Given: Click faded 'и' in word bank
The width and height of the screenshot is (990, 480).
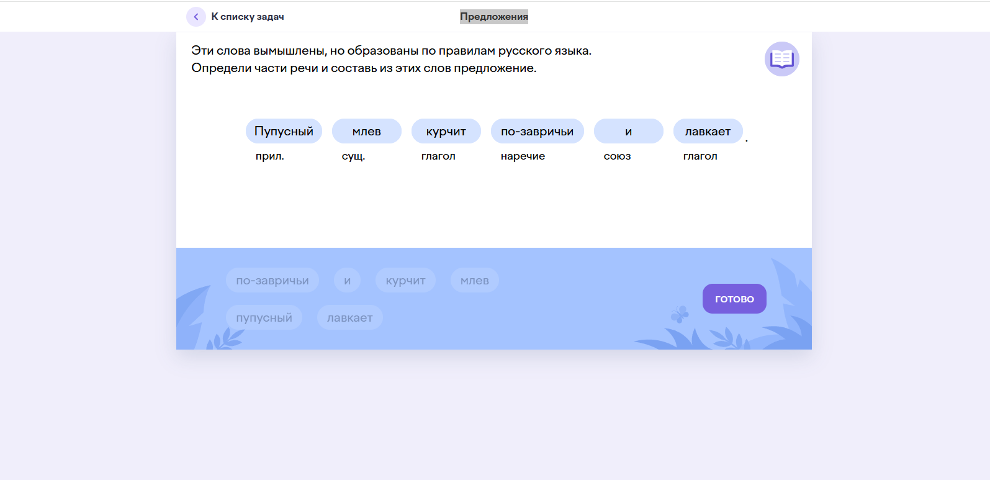Looking at the screenshot, I should click(347, 280).
